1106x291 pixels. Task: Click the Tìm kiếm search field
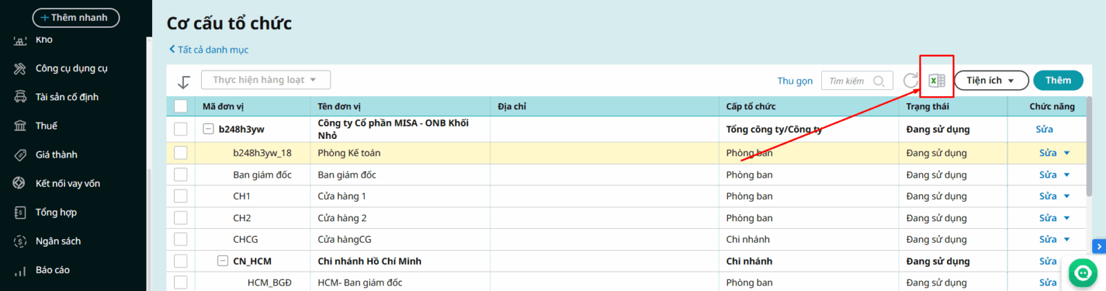coord(849,81)
